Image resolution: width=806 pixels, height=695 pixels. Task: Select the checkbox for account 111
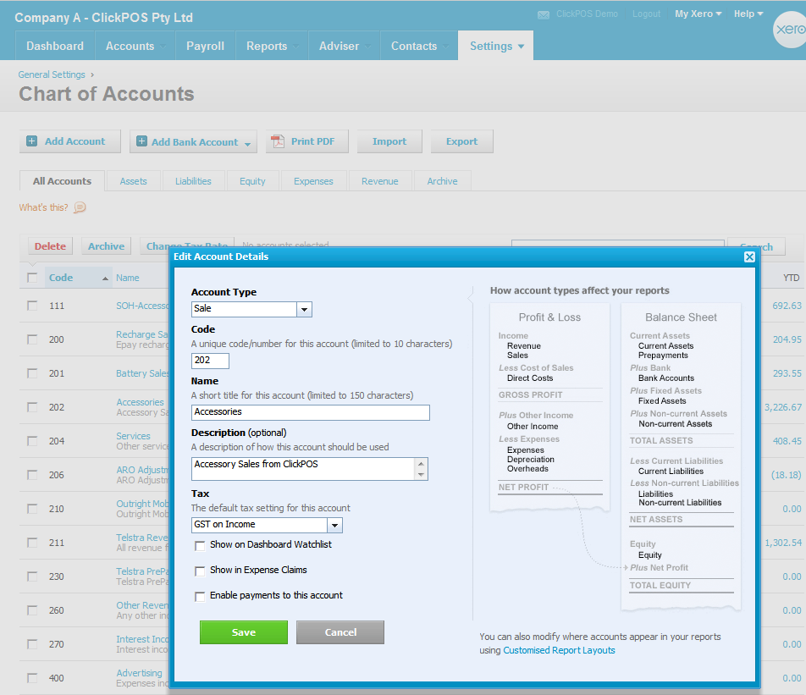[32, 306]
